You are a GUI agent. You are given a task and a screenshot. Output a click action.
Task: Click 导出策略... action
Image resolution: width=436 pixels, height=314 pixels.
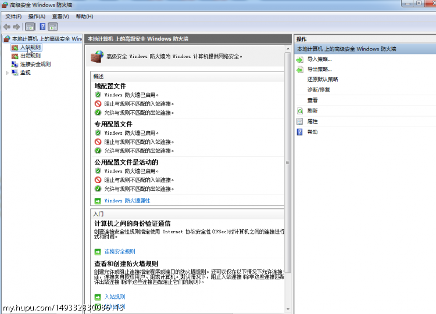319,70
